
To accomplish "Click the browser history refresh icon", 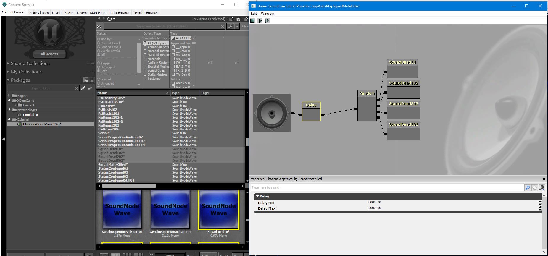I will point(110,19).
